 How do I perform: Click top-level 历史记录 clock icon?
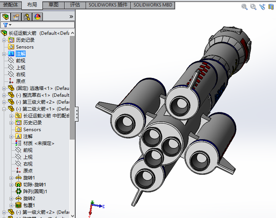click(x=11, y=40)
